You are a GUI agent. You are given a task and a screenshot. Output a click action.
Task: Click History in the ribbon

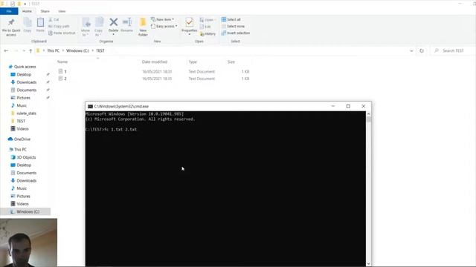tap(208, 33)
